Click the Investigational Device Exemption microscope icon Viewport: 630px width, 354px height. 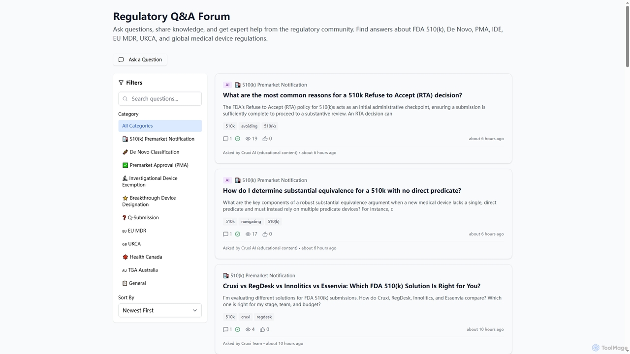[x=125, y=178]
